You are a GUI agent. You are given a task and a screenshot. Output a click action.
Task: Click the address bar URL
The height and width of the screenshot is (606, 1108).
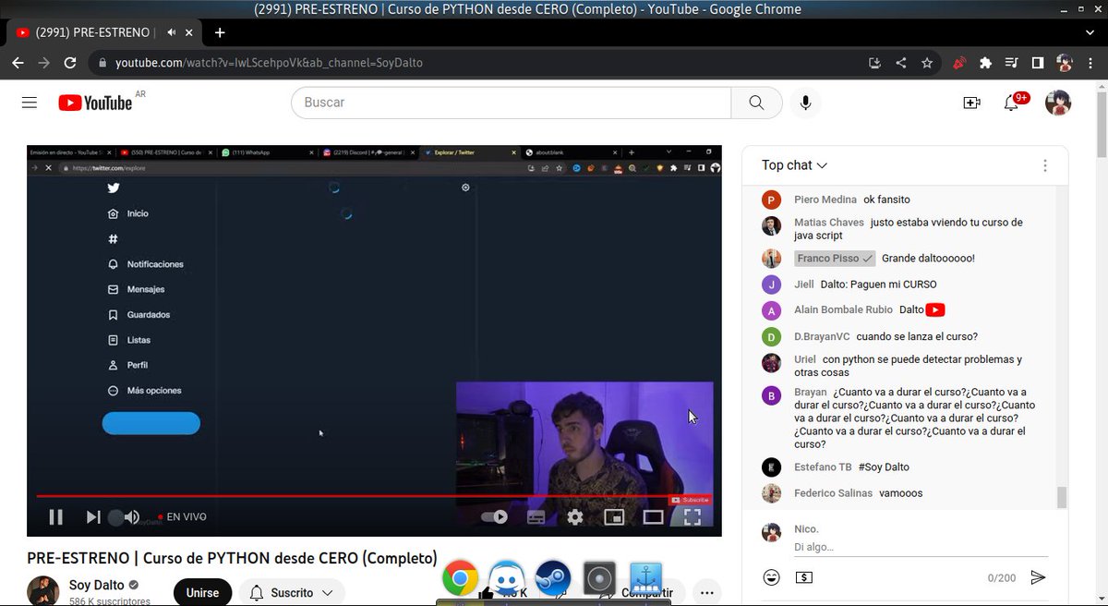pos(270,63)
